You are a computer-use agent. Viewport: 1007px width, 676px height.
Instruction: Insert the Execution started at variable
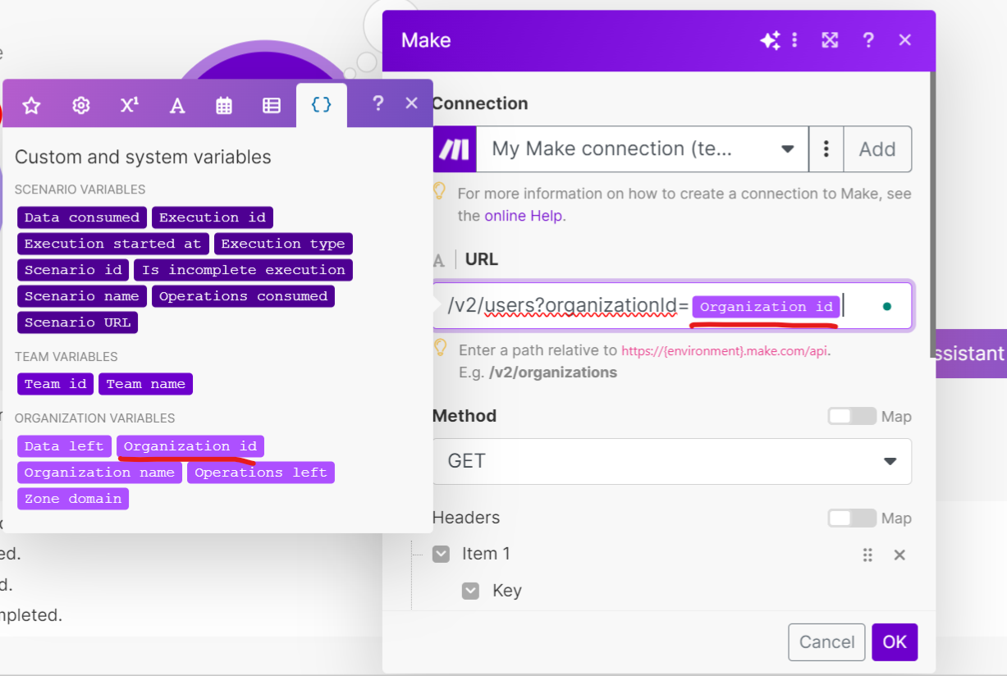click(112, 244)
